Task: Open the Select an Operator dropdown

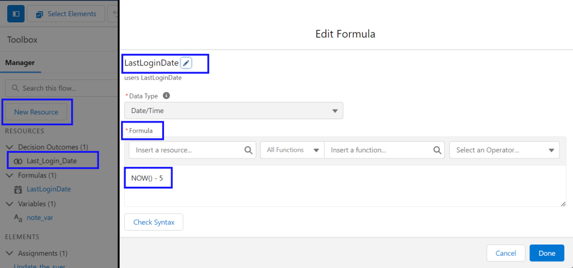Action: click(504, 150)
